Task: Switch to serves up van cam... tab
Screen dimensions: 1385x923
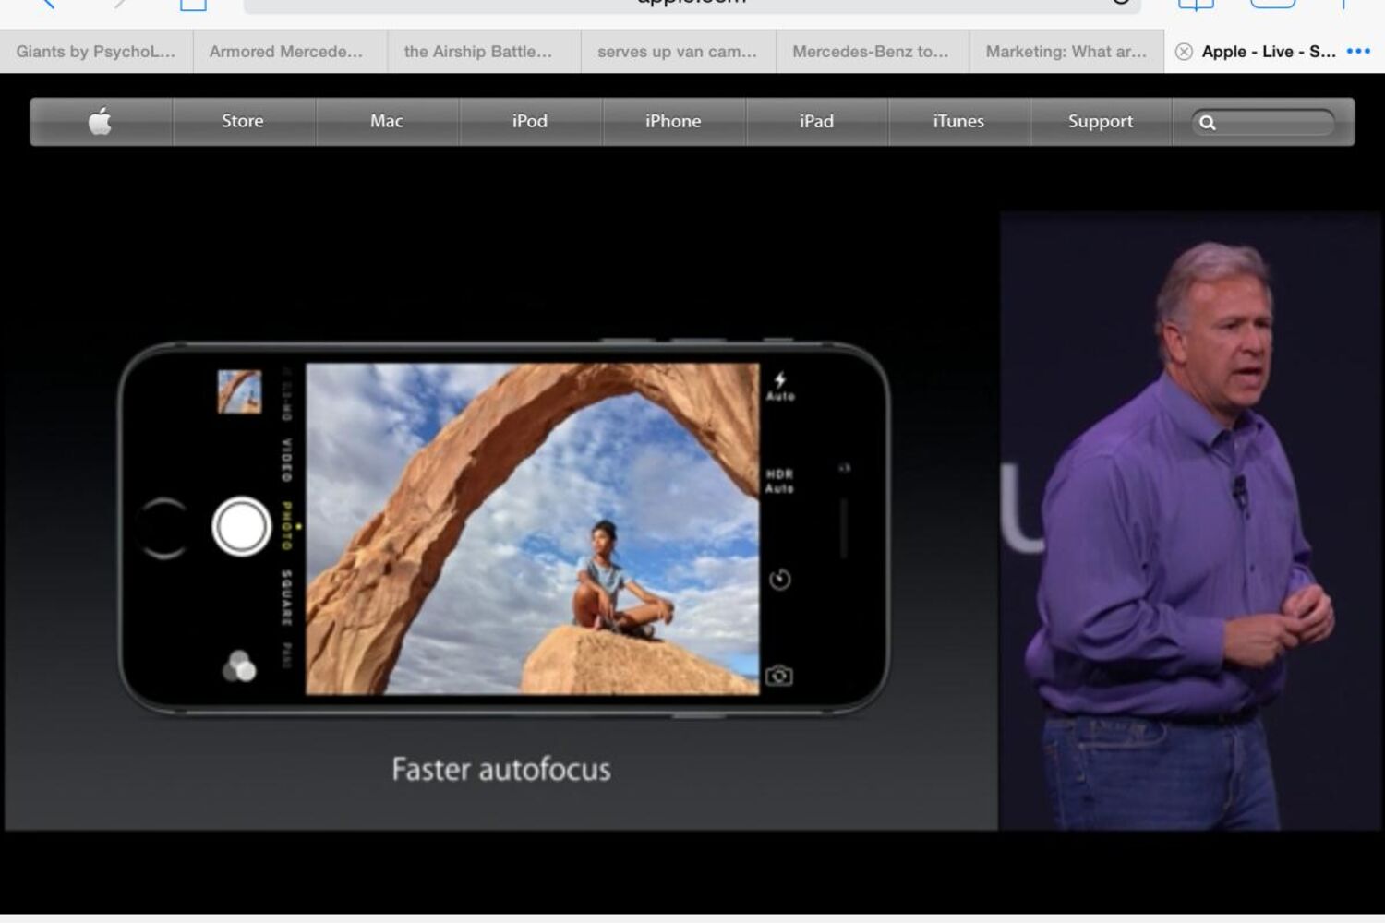Action: click(x=678, y=52)
